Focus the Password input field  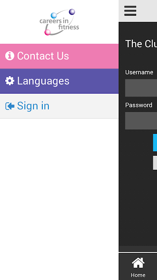(141, 121)
